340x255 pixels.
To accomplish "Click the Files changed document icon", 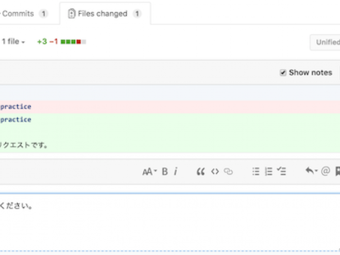I will coord(72,13).
